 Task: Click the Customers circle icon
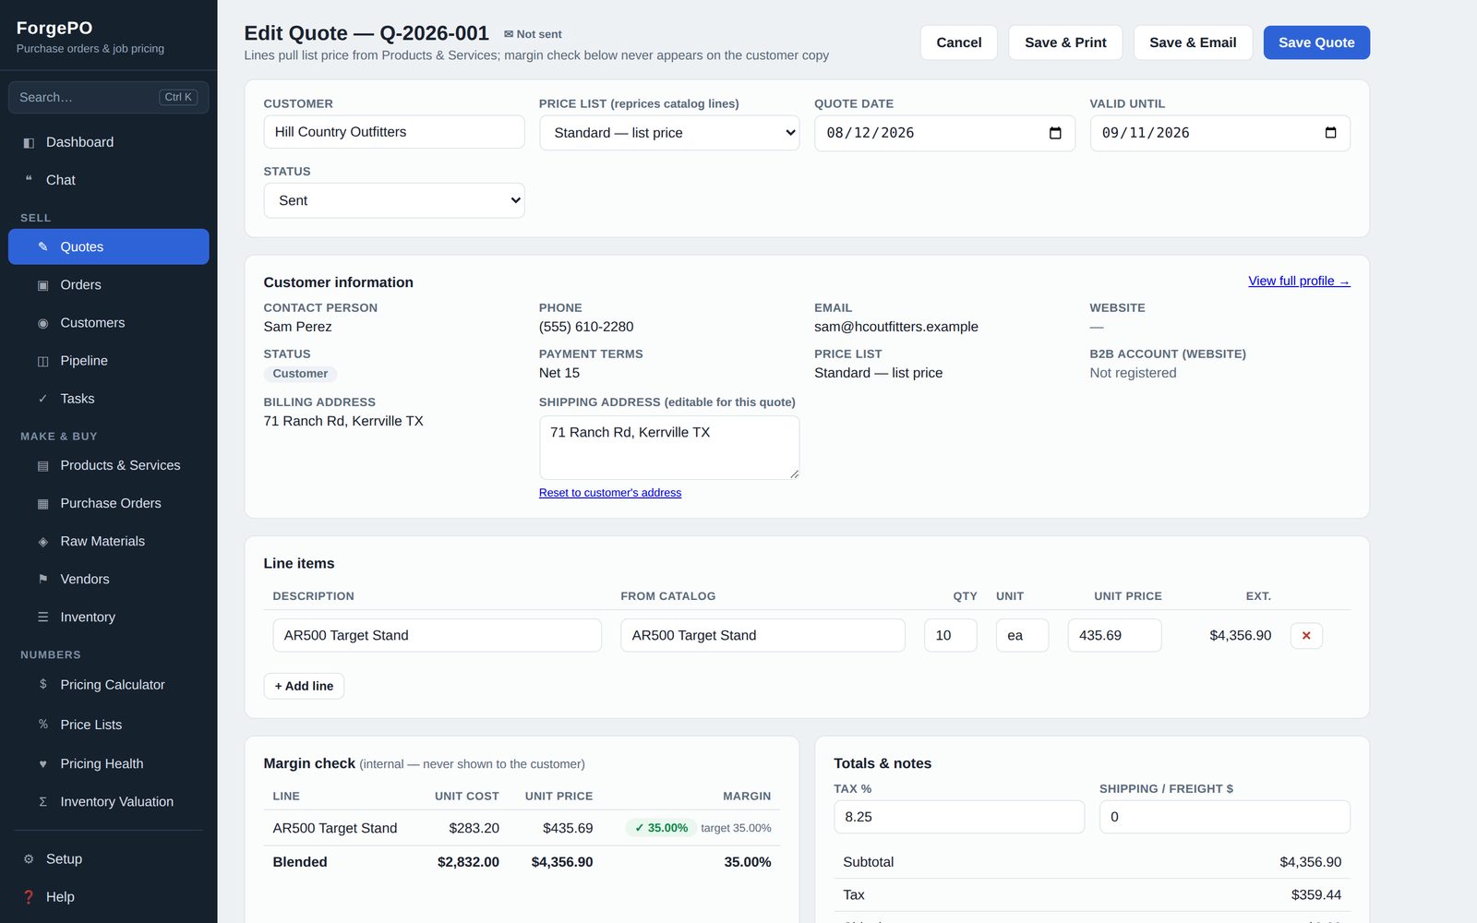pyautogui.click(x=42, y=323)
